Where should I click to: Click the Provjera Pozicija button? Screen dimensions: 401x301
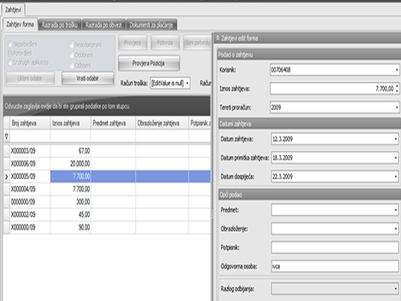pos(148,63)
